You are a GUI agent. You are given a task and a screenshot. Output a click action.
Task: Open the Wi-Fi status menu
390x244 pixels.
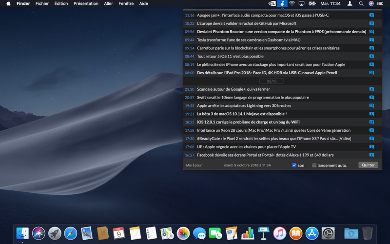[x=292, y=3]
